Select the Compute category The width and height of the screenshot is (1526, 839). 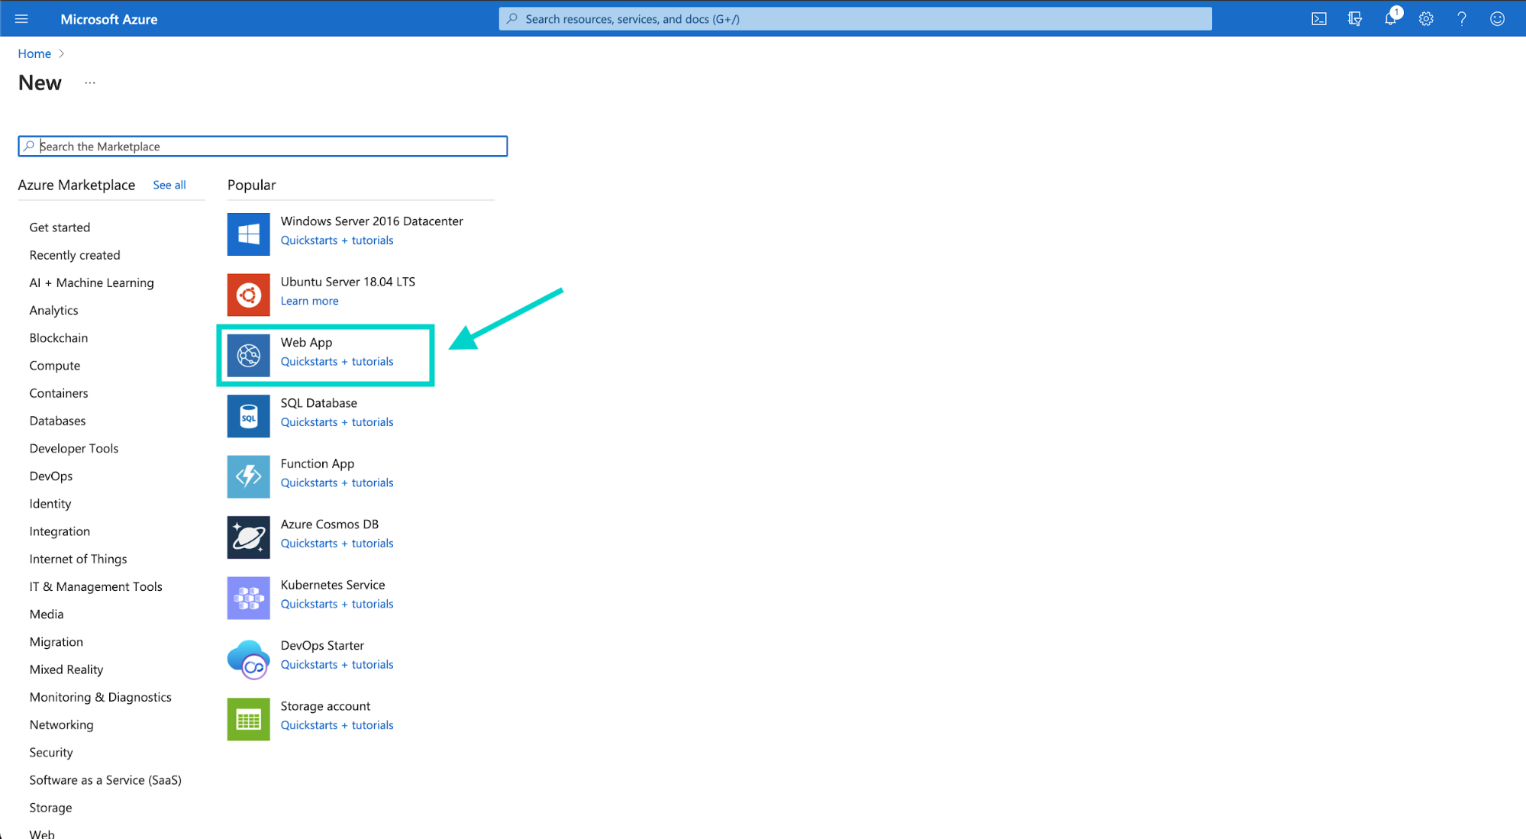[55, 366]
